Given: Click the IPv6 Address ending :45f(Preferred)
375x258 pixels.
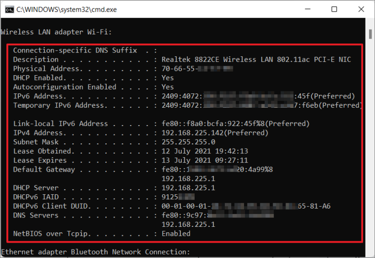Looking at the screenshot, I should click(258, 96).
